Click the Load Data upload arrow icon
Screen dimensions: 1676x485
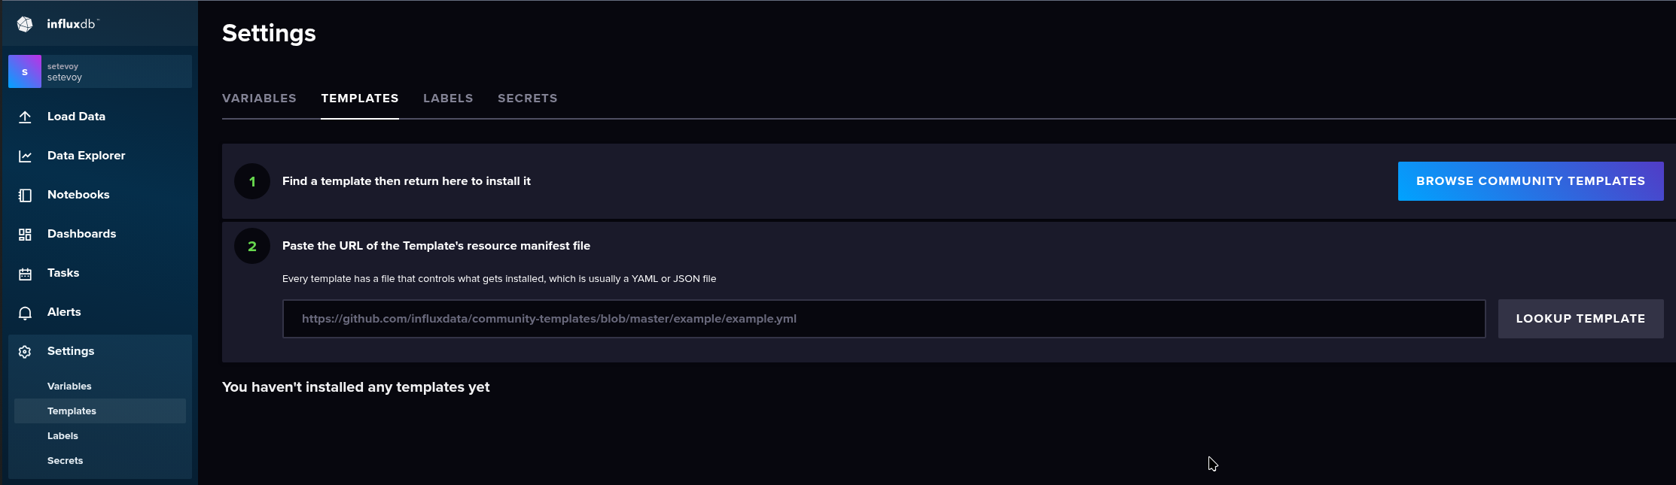point(25,117)
